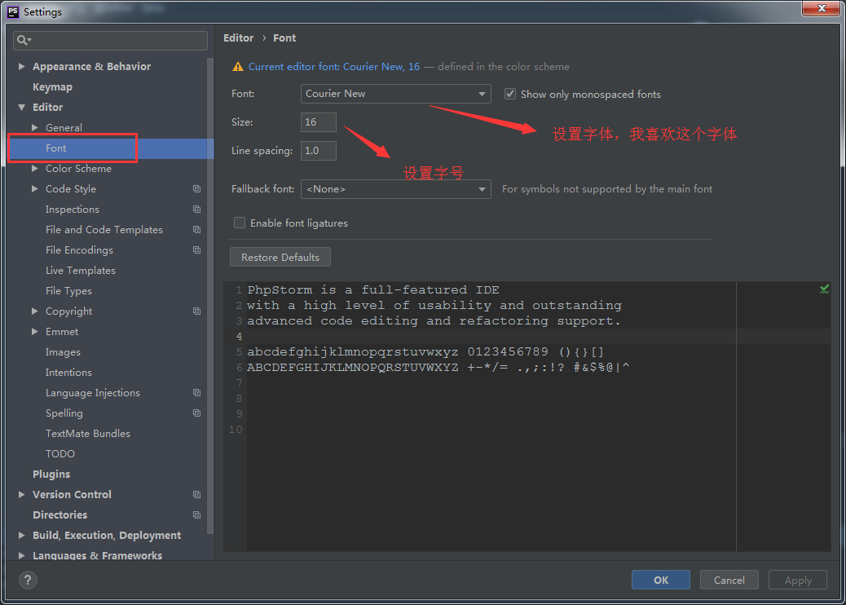
Task: Click line 1 of the font preview
Action: point(373,289)
